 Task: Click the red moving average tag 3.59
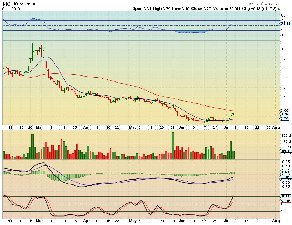coord(285,110)
